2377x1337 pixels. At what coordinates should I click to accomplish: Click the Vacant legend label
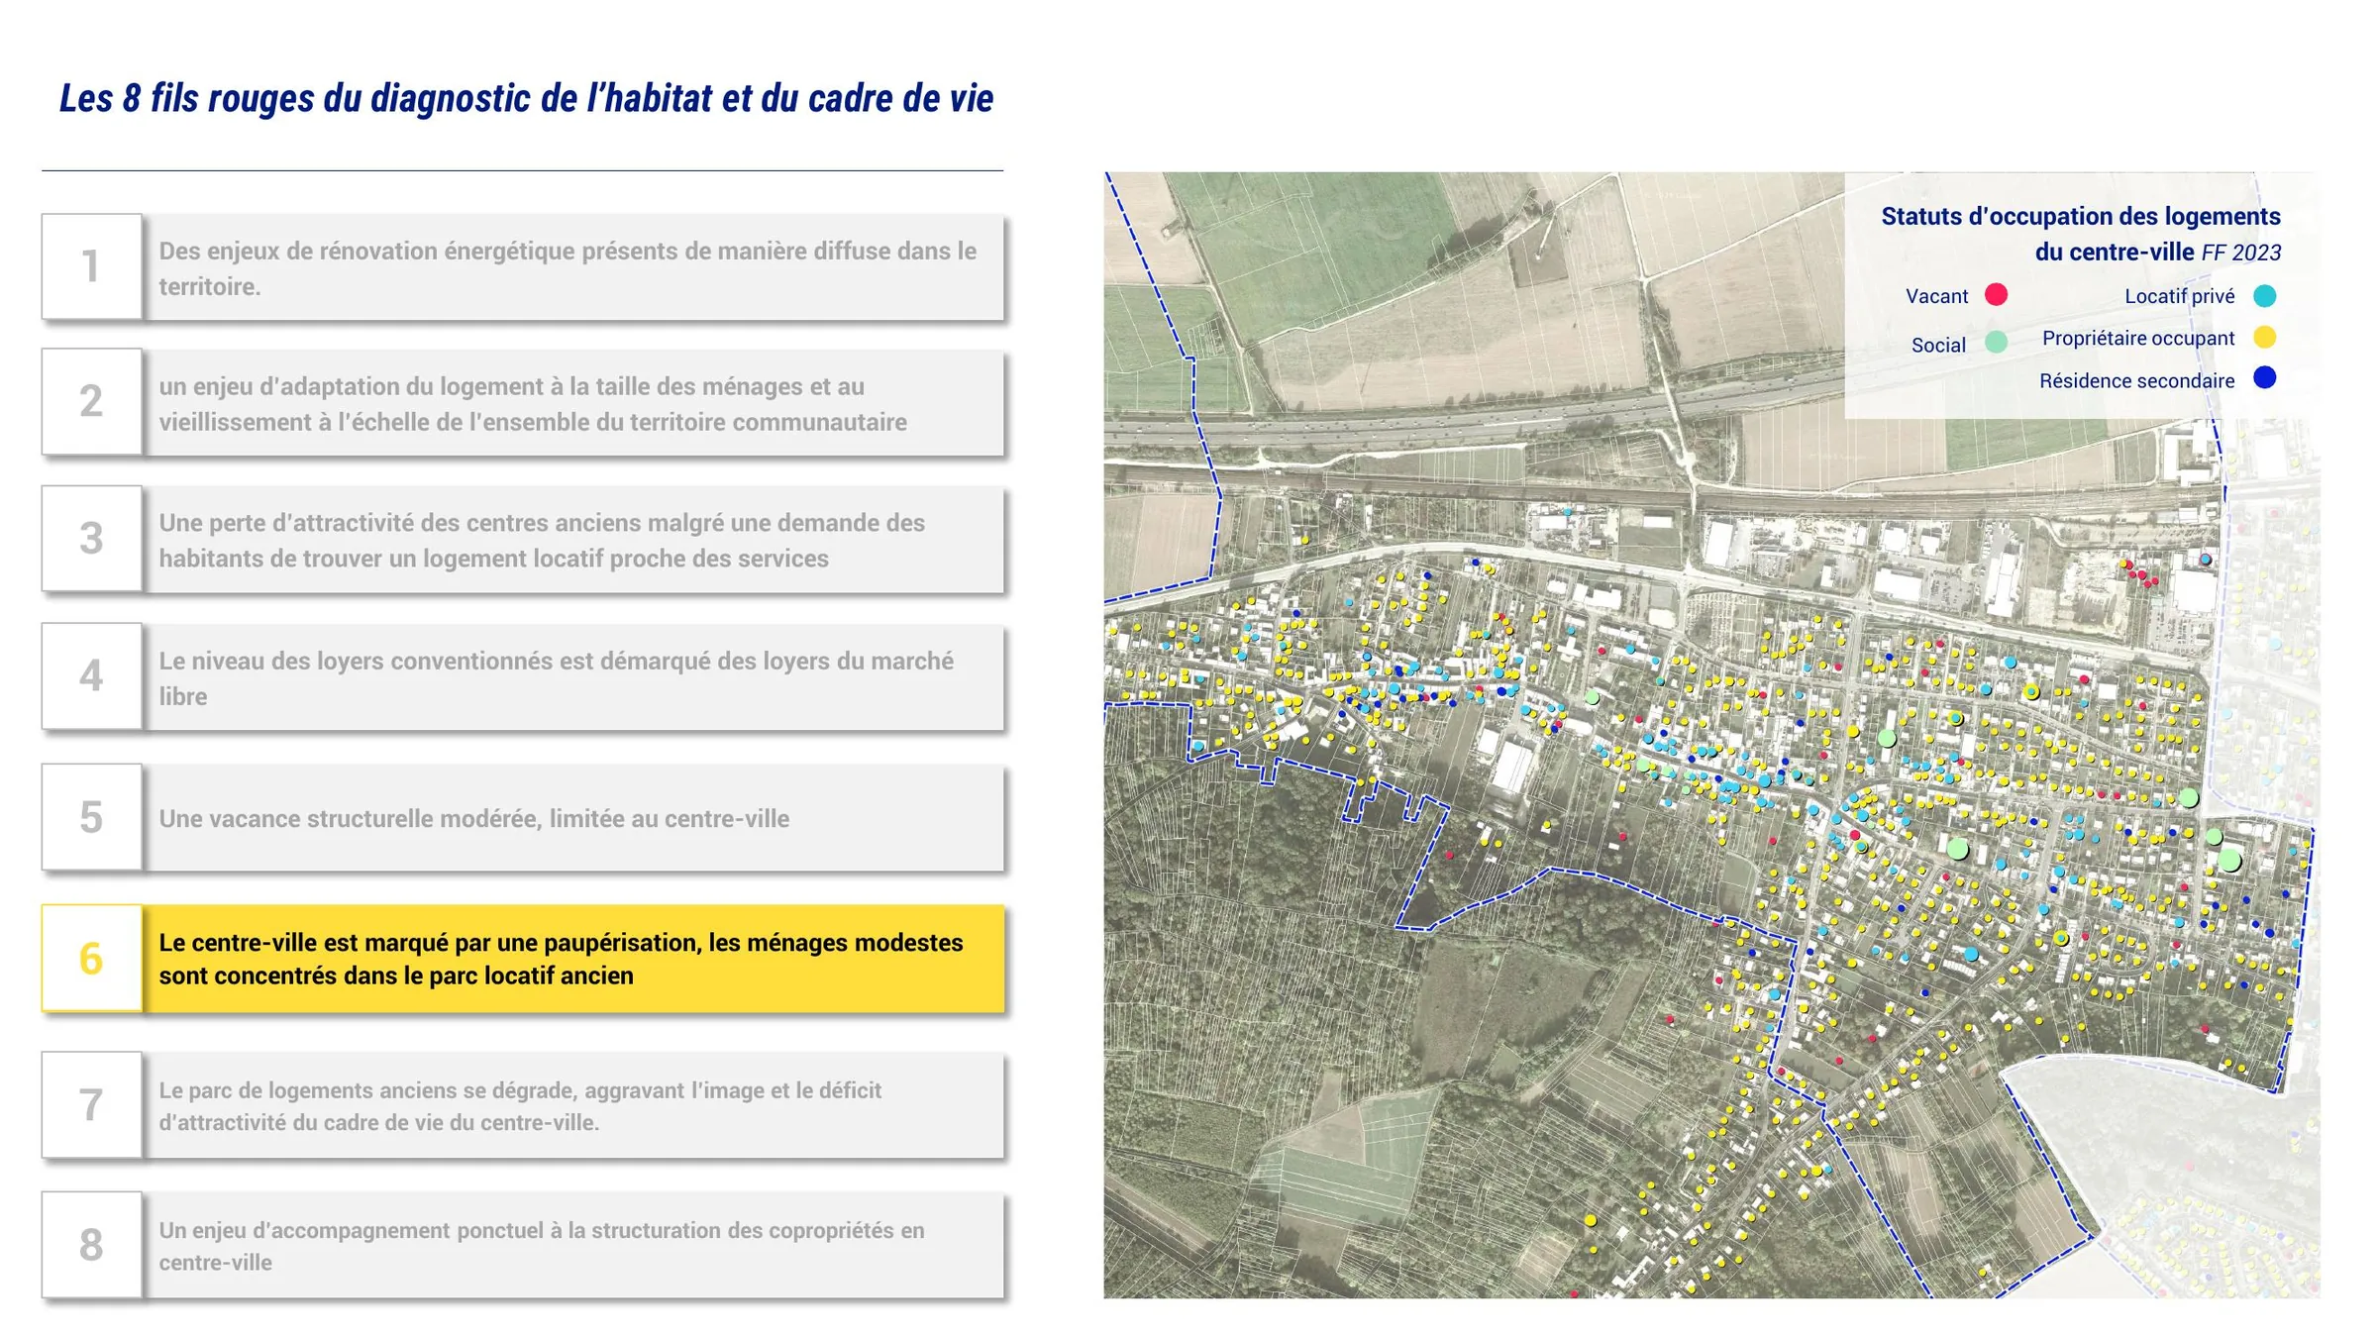[1936, 296]
